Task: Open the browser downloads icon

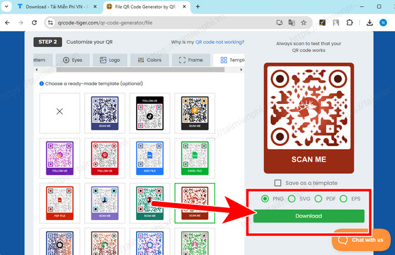Action: pyautogui.click(x=369, y=23)
